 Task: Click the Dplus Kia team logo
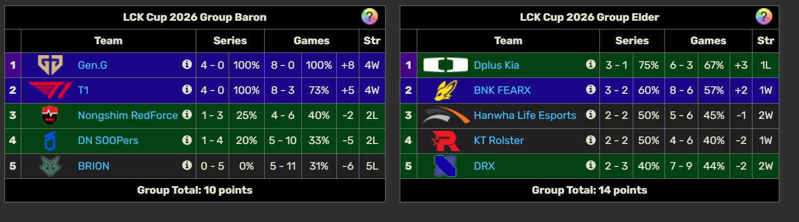tap(446, 65)
